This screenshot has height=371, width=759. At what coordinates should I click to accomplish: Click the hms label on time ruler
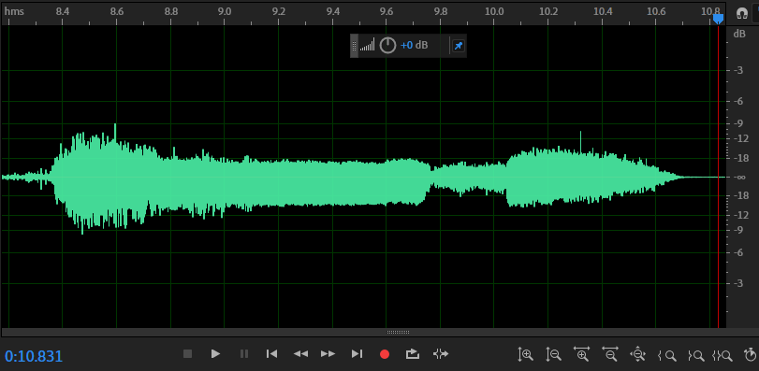[x=14, y=11]
